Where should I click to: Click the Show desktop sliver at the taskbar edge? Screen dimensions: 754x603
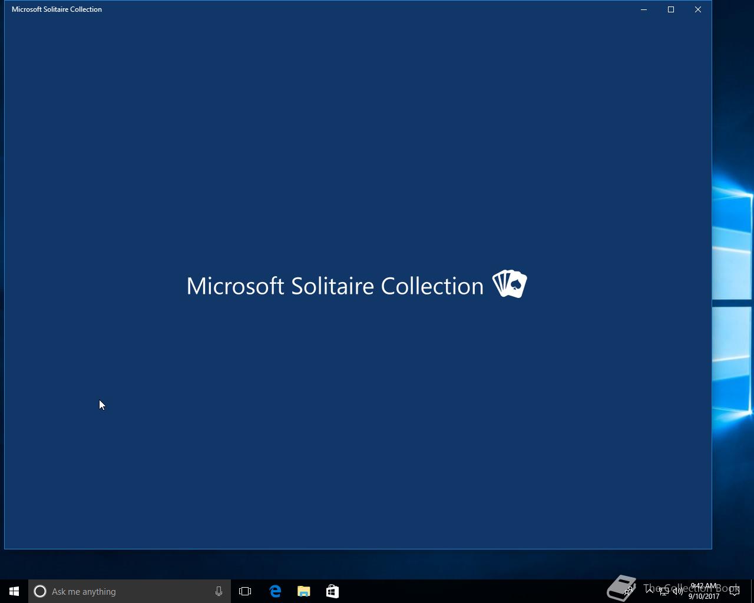[x=752, y=591]
